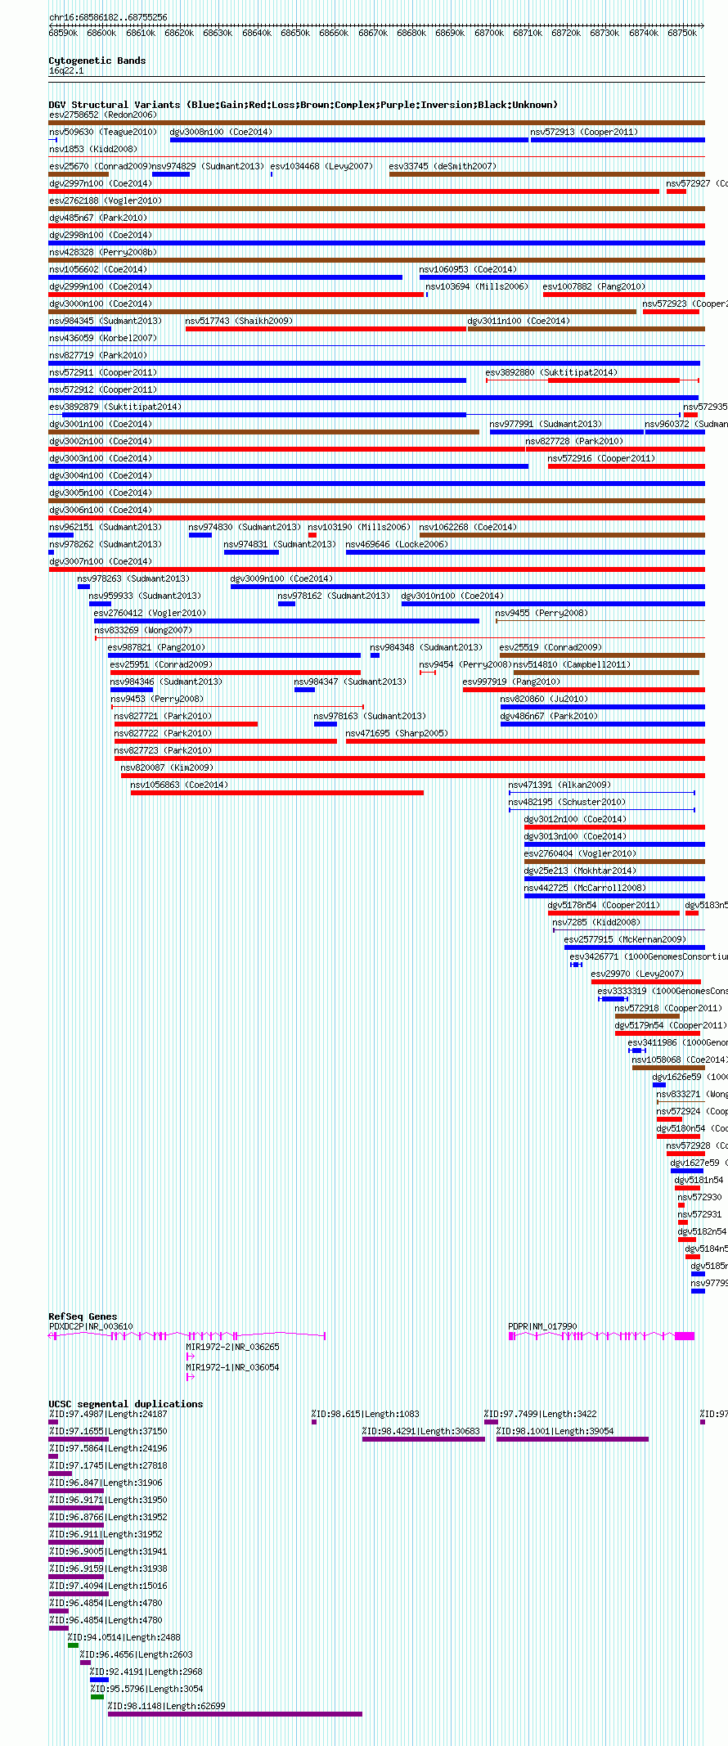This screenshot has height=1746, width=728.
Task: Select variant nsv482195 (Schuster2010)
Action: [x=567, y=803]
